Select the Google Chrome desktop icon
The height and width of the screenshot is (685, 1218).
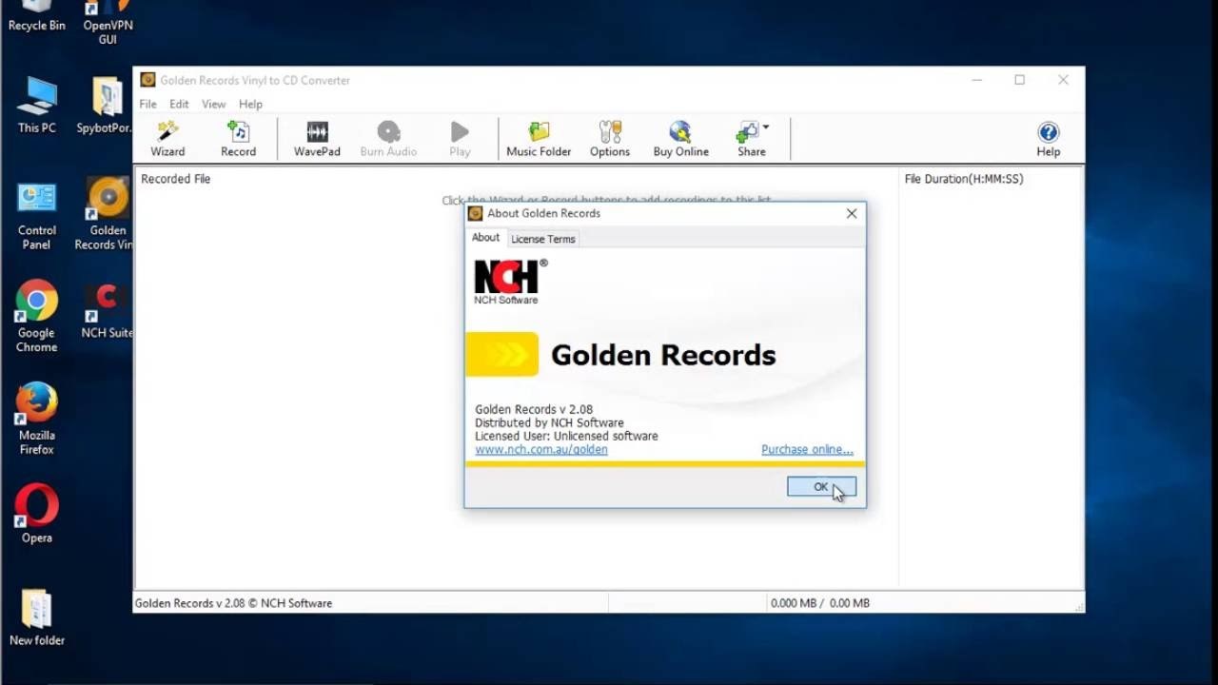[36, 317]
